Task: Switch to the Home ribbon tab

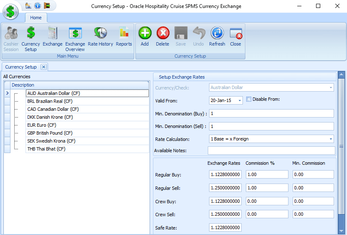Action: coord(36,18)
